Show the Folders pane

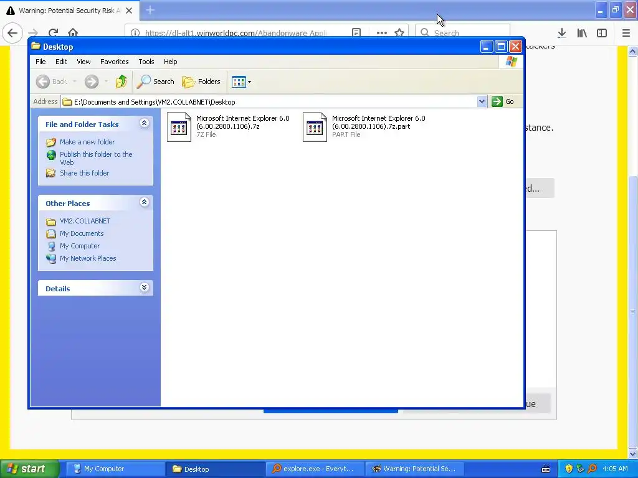coord(201,82)
